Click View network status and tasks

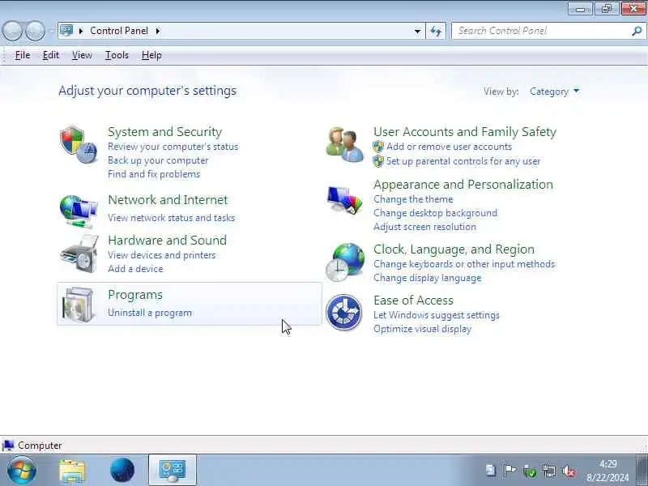click(171, 218)
